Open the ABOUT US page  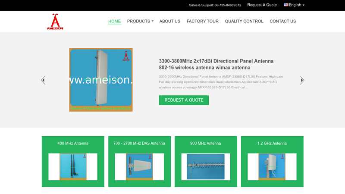[x=170, y=21]
